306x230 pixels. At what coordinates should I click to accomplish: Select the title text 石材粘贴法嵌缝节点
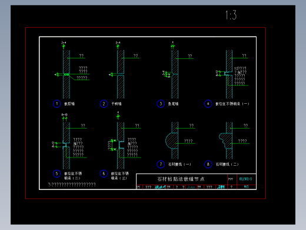(x=181, y=179)
